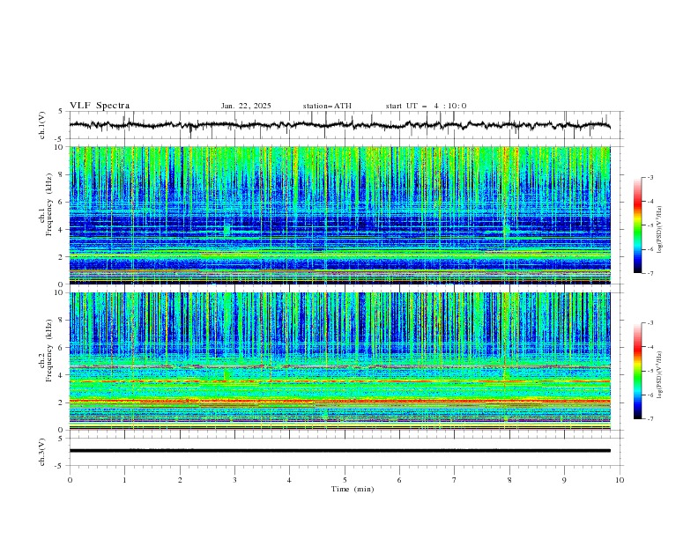This screenshot has width=698, height=539.
Task: Click time axis tick label "1"
Action: point(124,480)
